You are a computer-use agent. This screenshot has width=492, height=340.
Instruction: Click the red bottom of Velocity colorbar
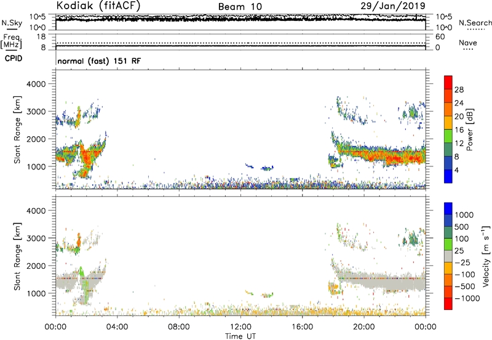tap(448, 304)
